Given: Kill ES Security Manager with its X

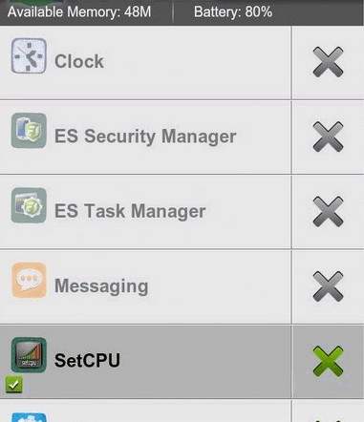Looking at the screenshot, I should [328, 137].
